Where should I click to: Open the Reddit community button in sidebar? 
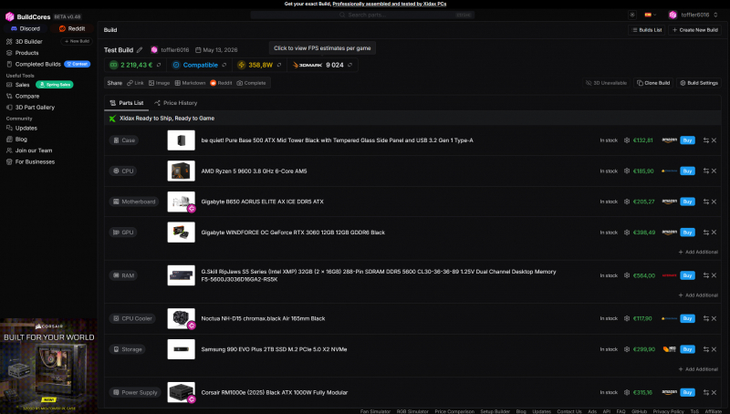[72, 28]
